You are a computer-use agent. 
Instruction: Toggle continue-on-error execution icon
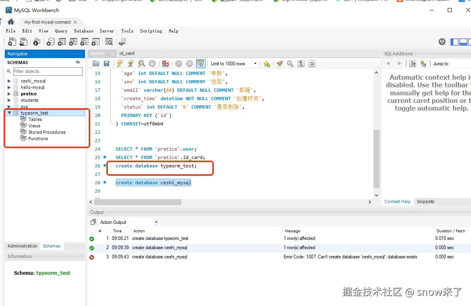(165, 64)
